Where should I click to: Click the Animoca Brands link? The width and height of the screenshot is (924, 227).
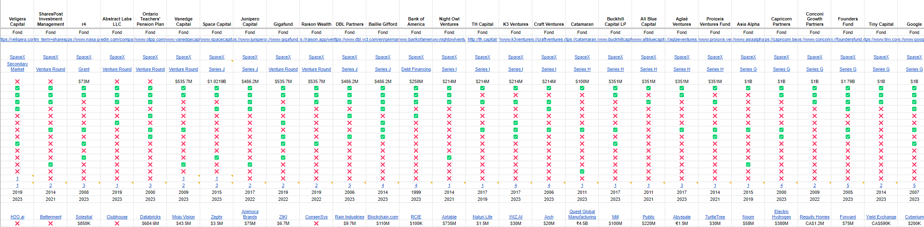tap(250, 214)
